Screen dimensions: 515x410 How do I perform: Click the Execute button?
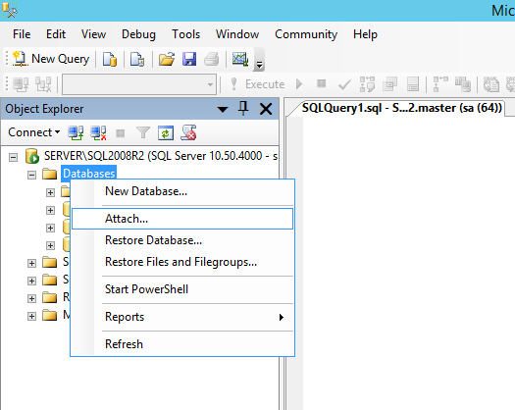[x=258, y=84]
